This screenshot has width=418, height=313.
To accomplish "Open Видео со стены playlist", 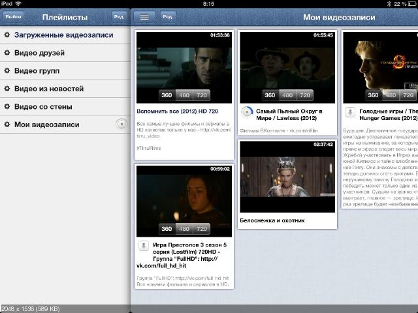I will click(x=65, y=107).
